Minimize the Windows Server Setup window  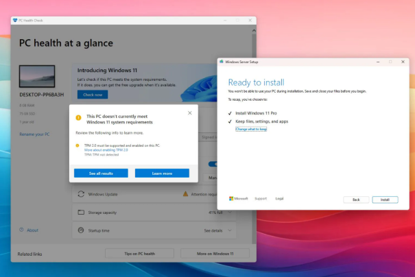[x=378, y=62]
